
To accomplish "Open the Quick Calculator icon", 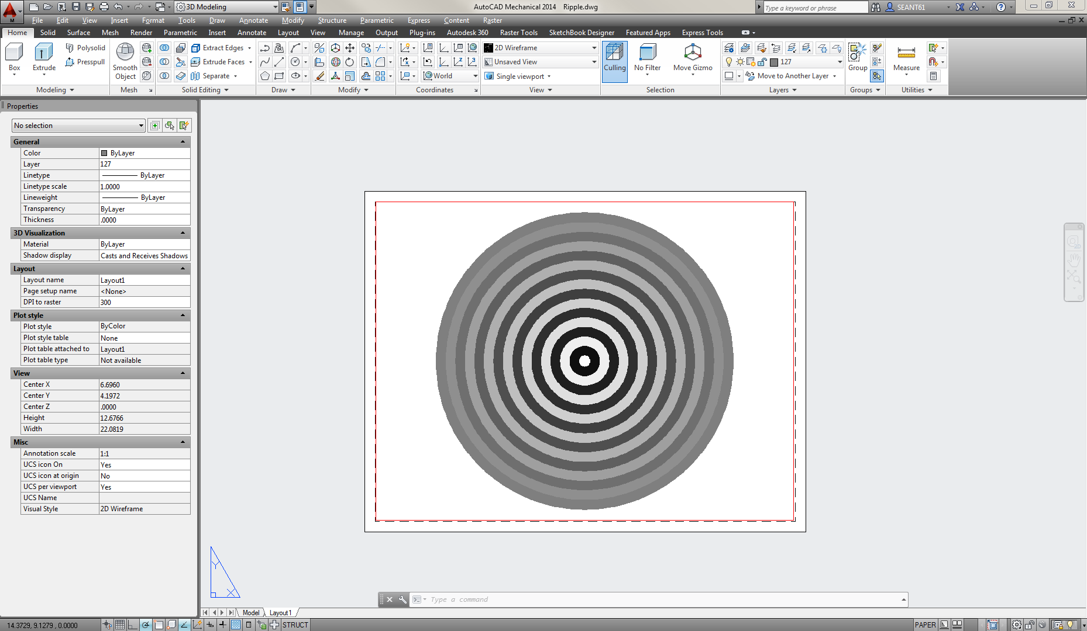I will click(x=933, y=76).
